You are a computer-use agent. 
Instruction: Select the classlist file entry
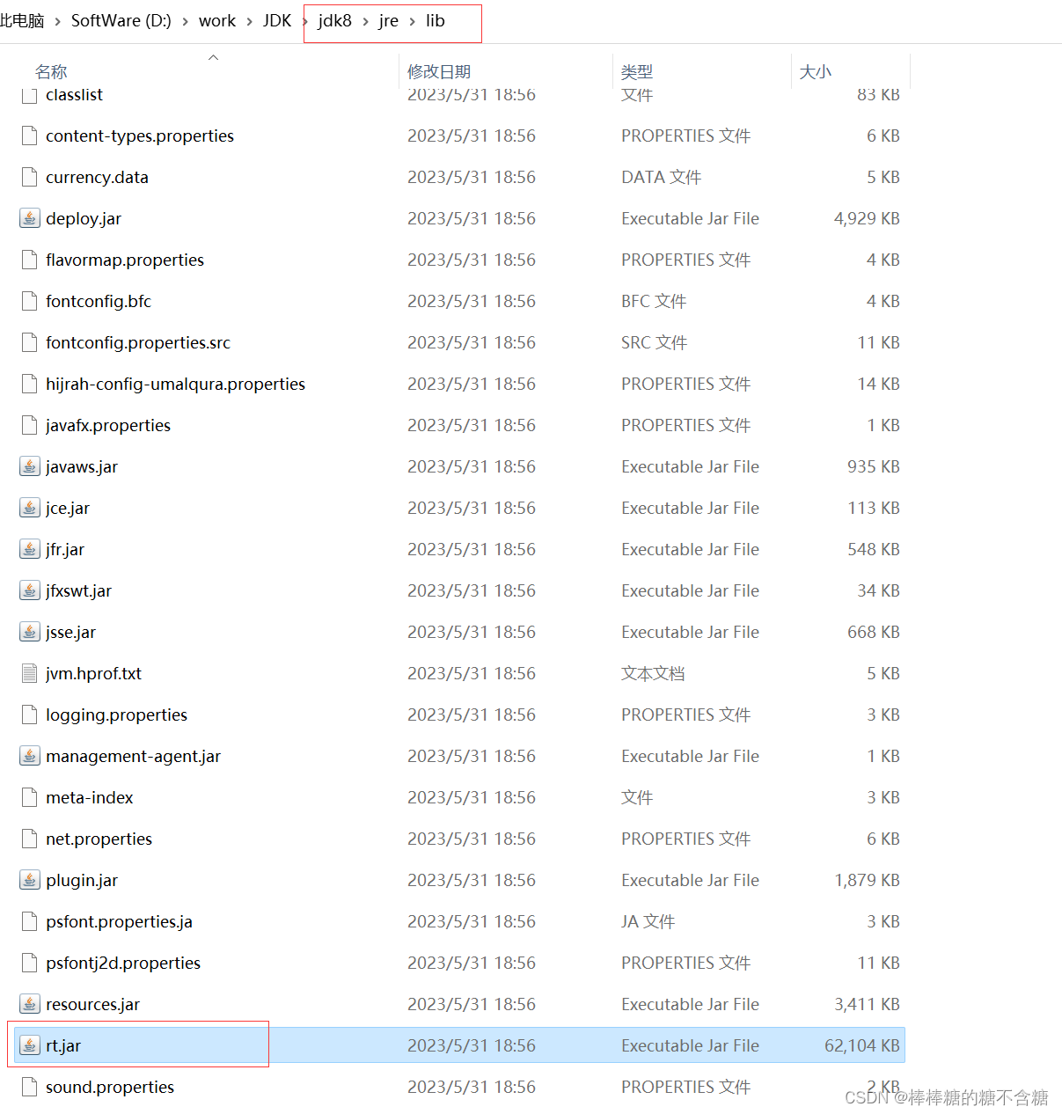(x=74, y=94)
